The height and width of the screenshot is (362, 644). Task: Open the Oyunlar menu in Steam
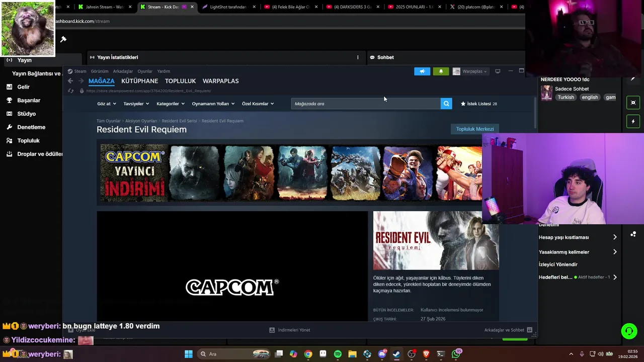145,71
